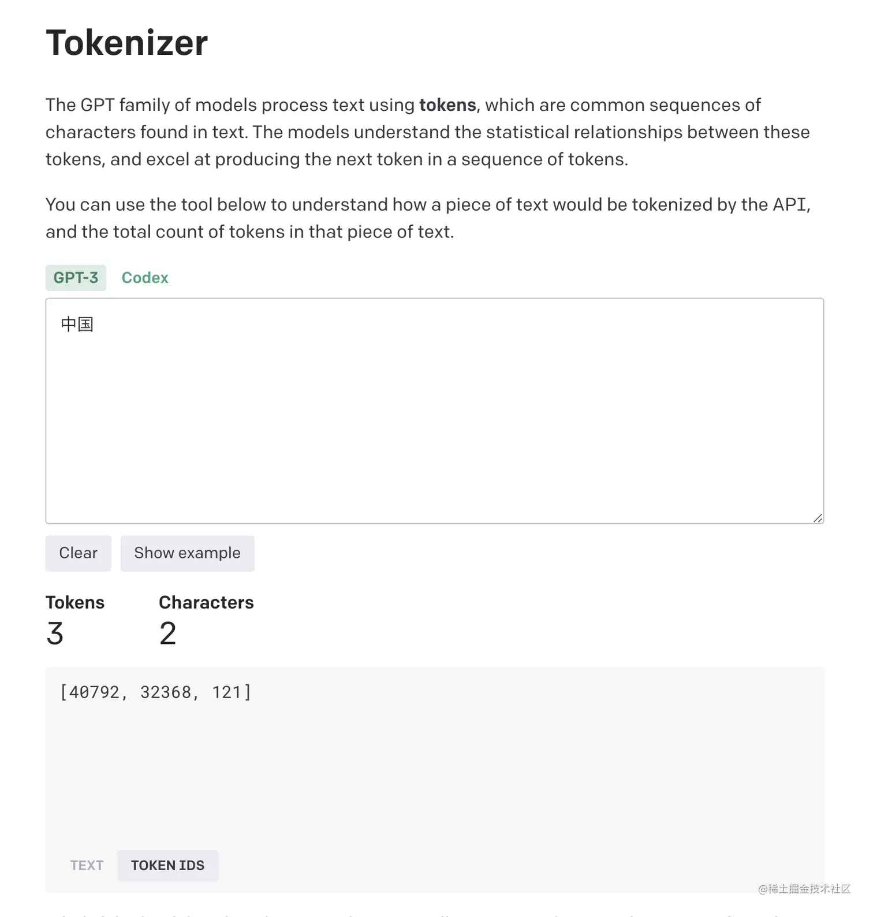The image size is (873, 917).
Task: Select the TOKEN IDS output tab
Action: [167, 865]
